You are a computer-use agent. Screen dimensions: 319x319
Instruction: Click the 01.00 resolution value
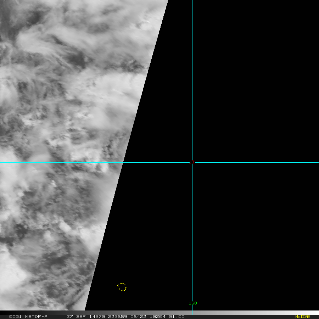[177, 317]
